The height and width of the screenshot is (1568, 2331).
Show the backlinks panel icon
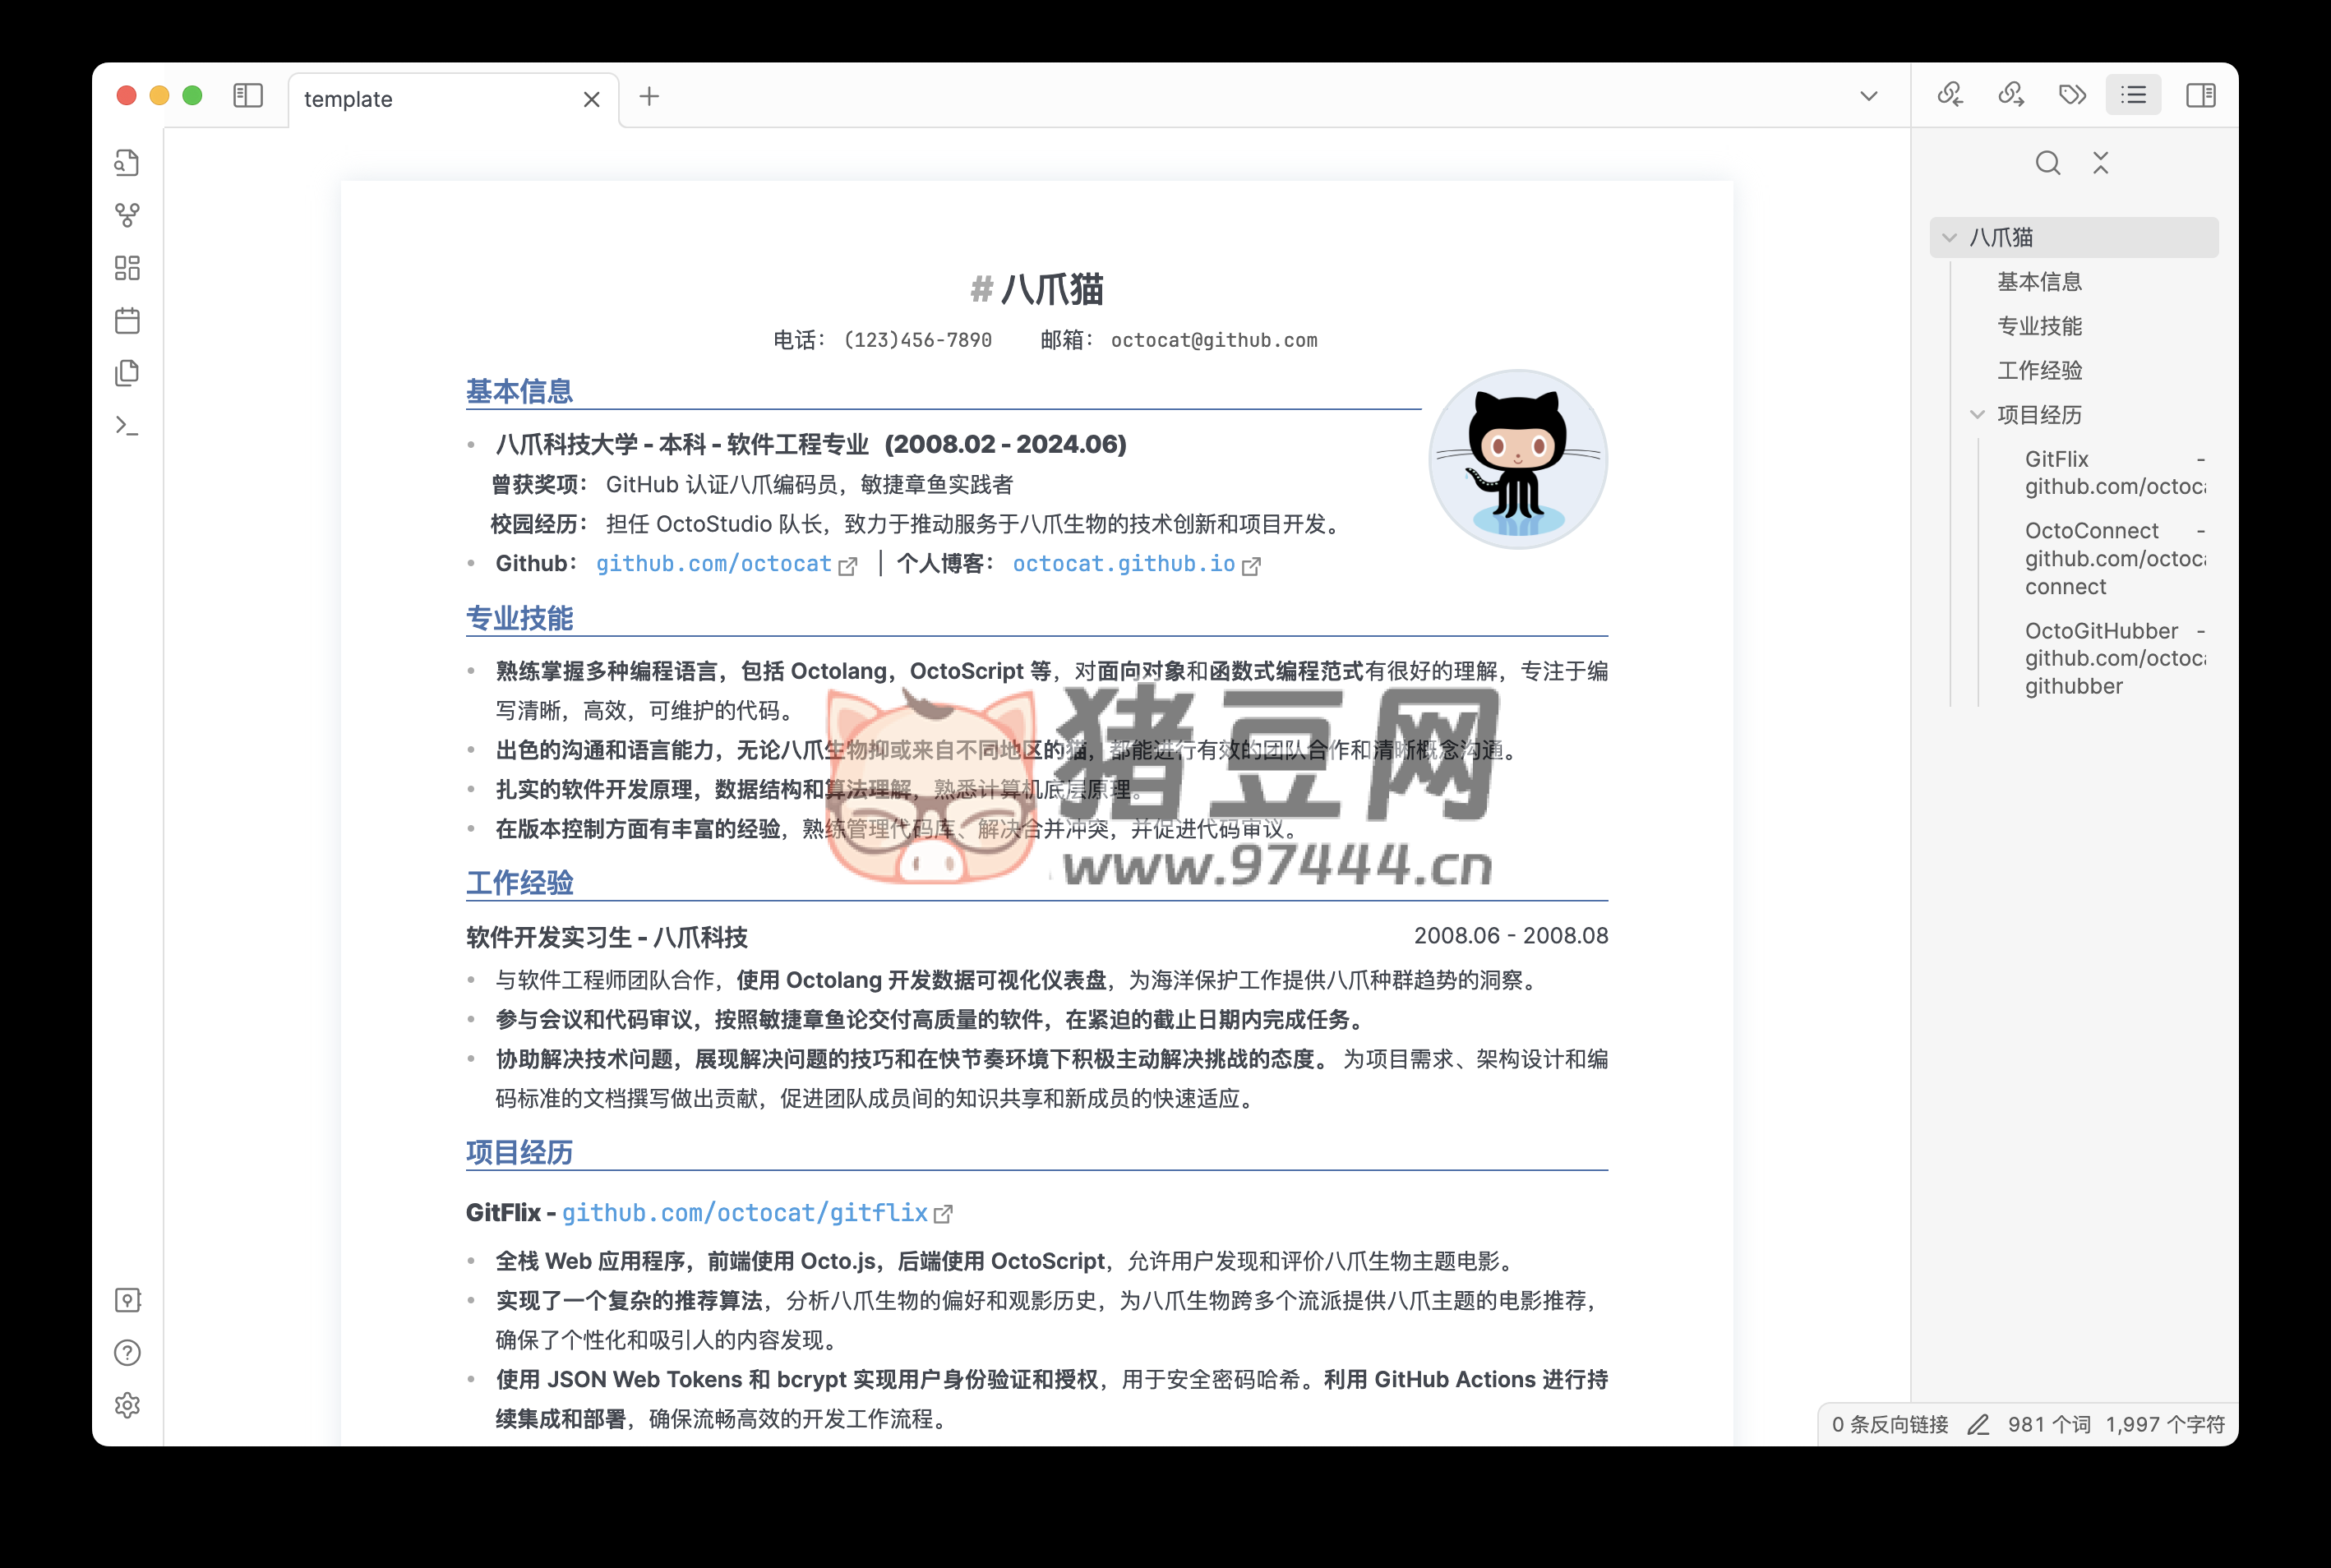coord(1950,95)
